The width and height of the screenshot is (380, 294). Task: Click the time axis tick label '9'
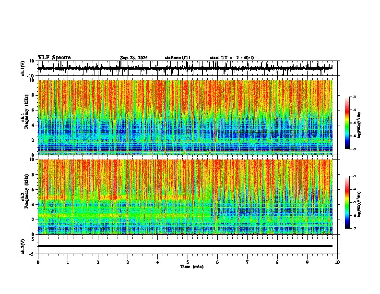[x=307, y=262]
